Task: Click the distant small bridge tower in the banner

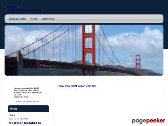Action: (138, 64)
